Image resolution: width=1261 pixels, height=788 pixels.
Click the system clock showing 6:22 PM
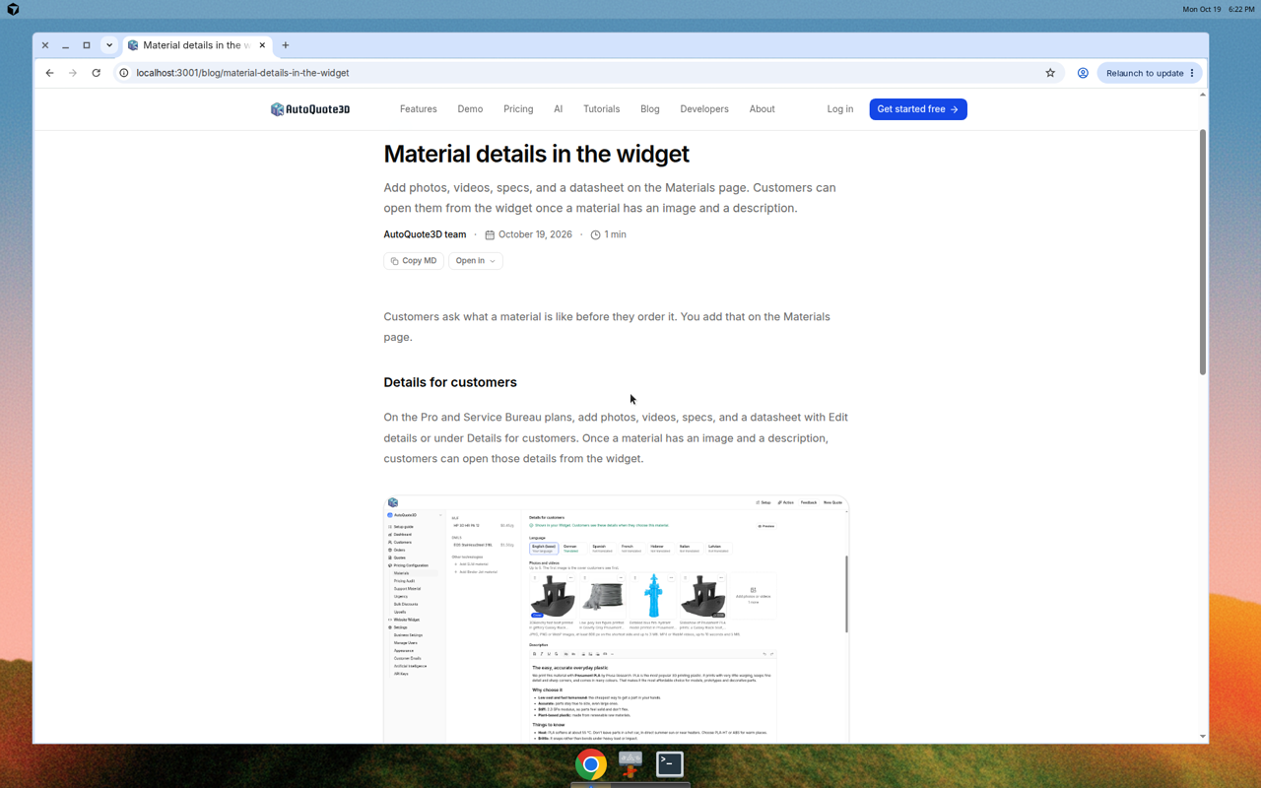(x=1241, y=9)
